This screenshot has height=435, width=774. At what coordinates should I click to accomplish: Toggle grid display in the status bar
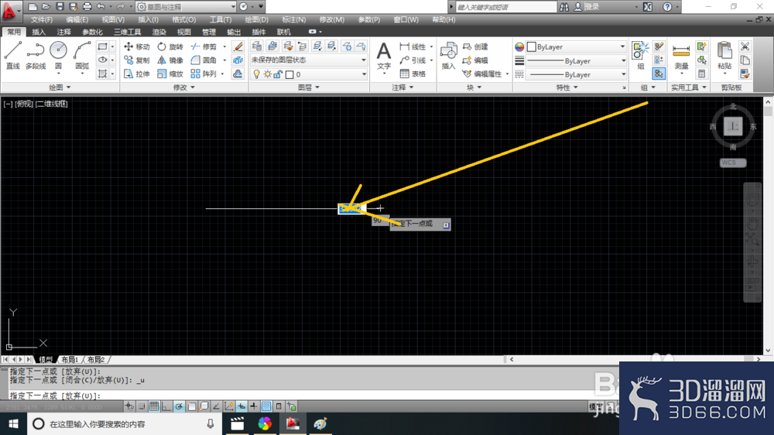coord(154,406)
